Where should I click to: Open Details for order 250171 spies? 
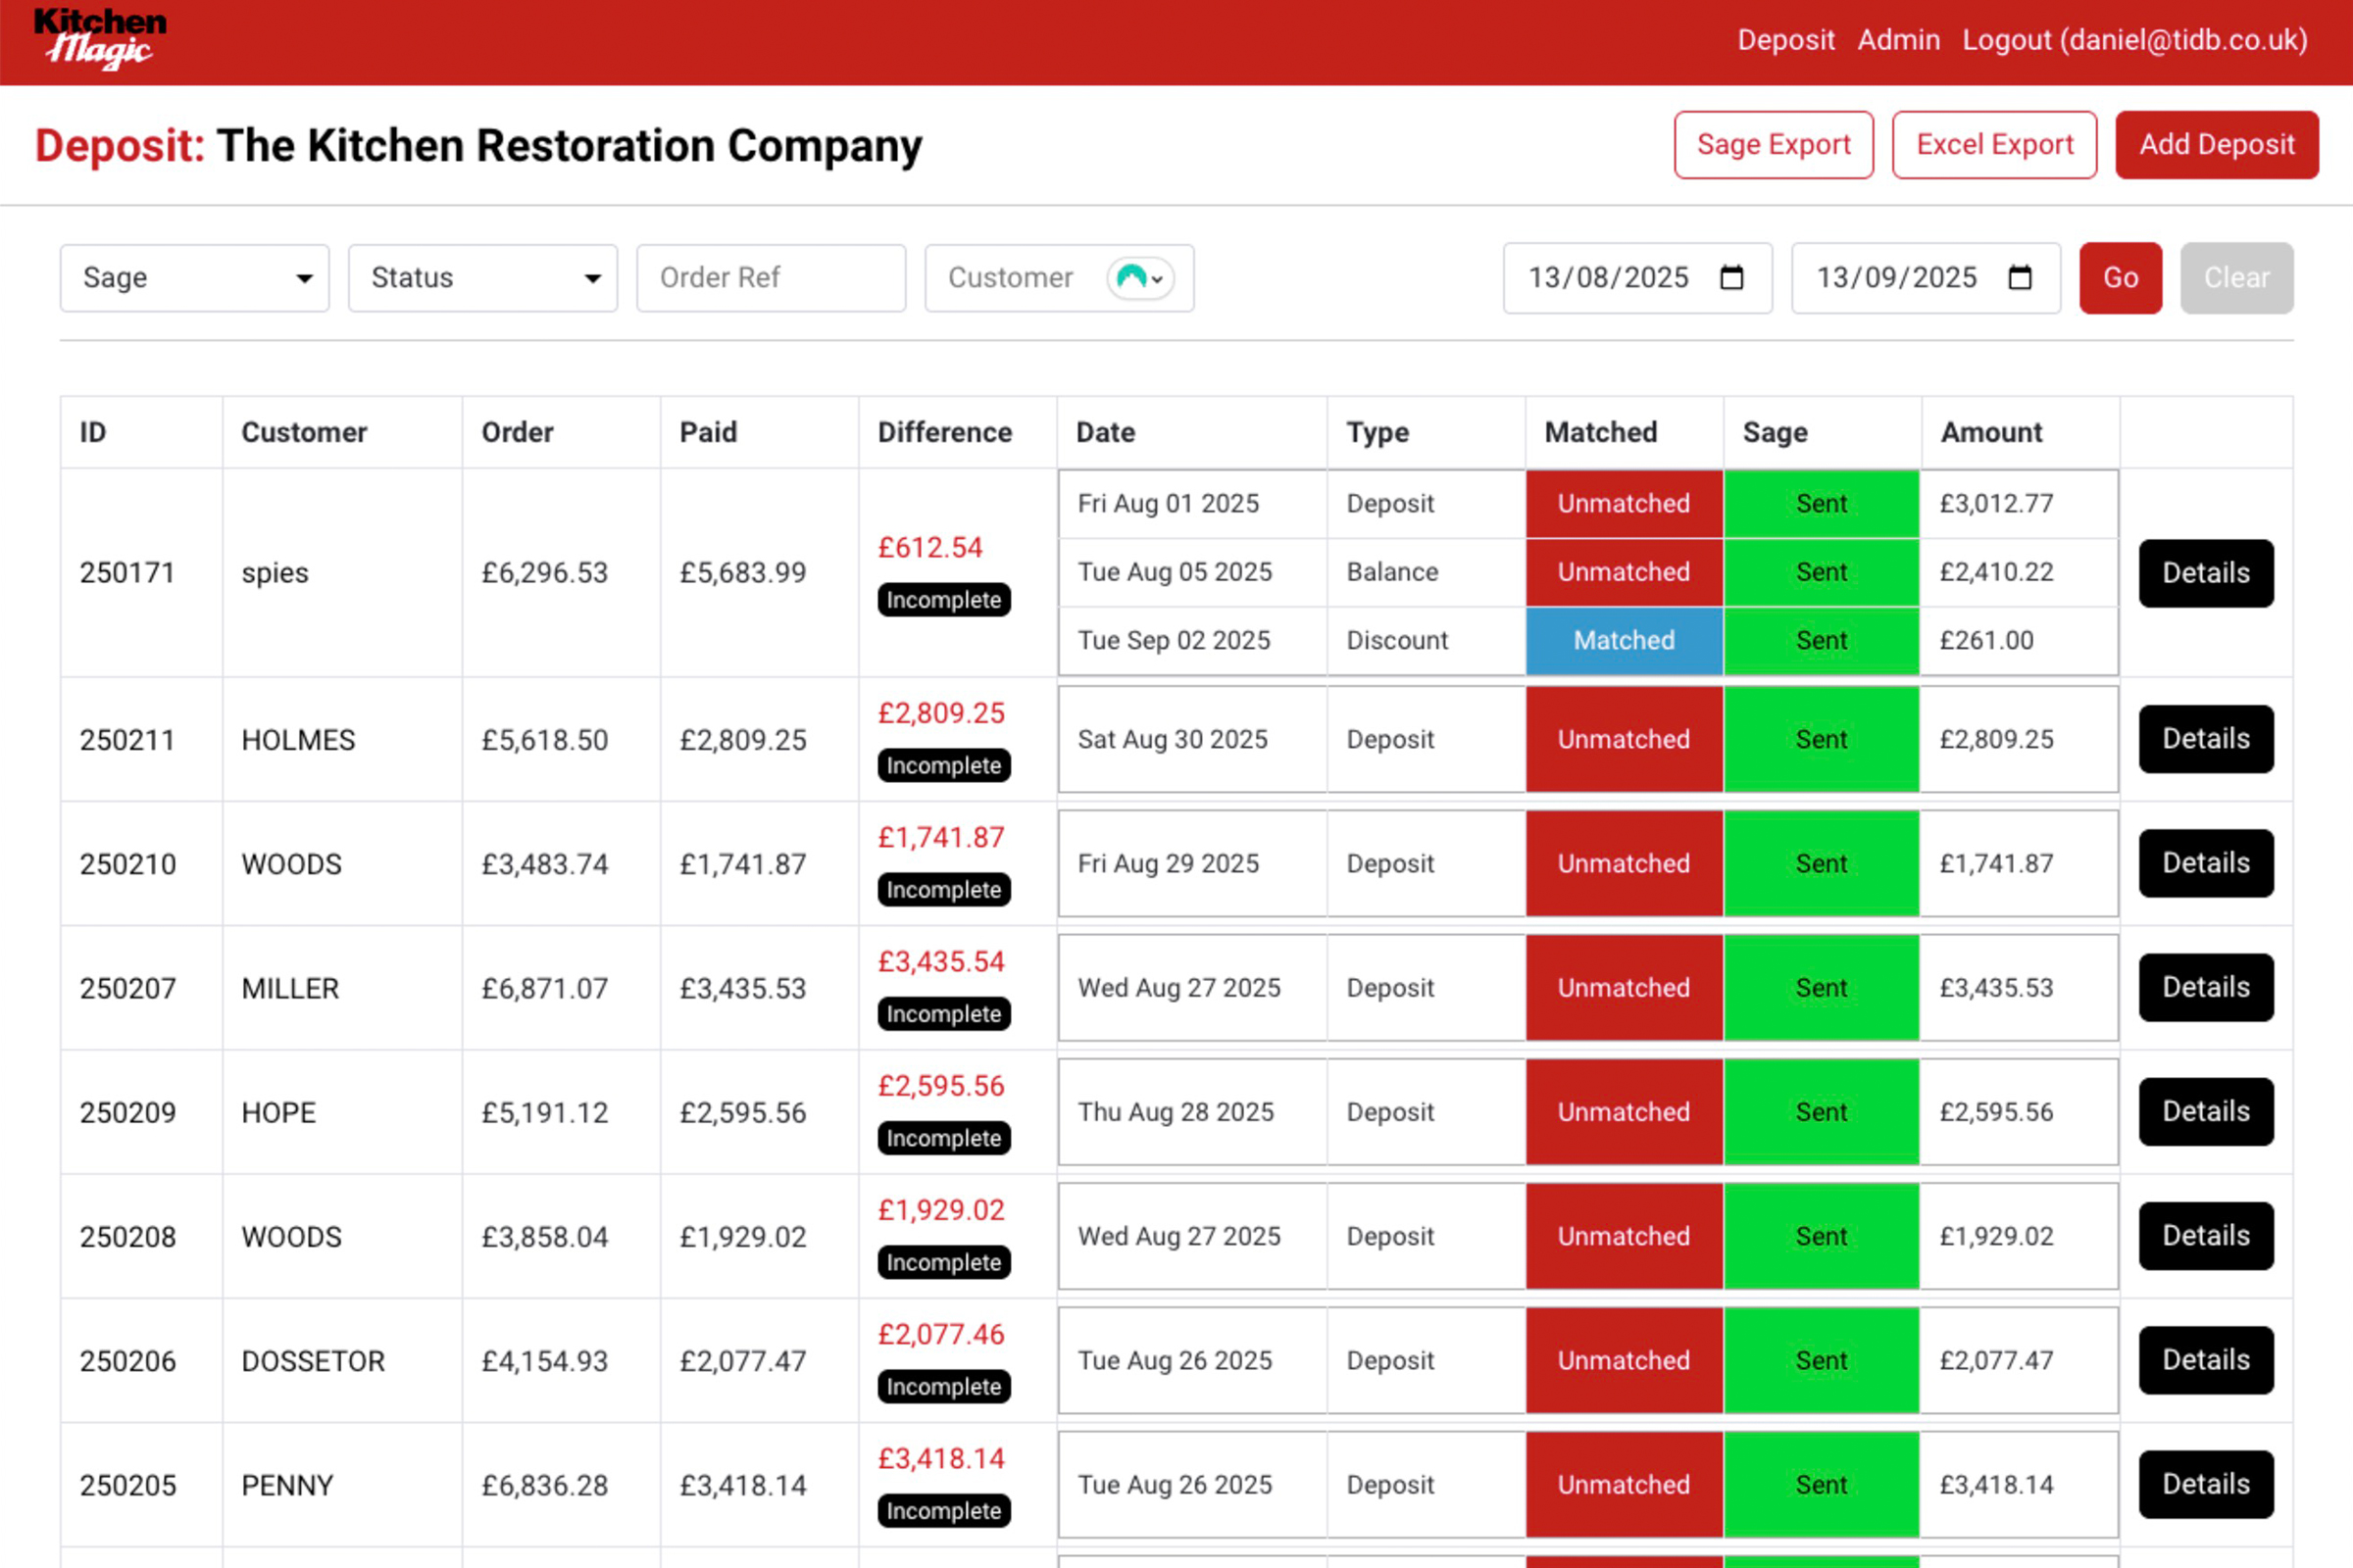click(x=2205, y=573)
